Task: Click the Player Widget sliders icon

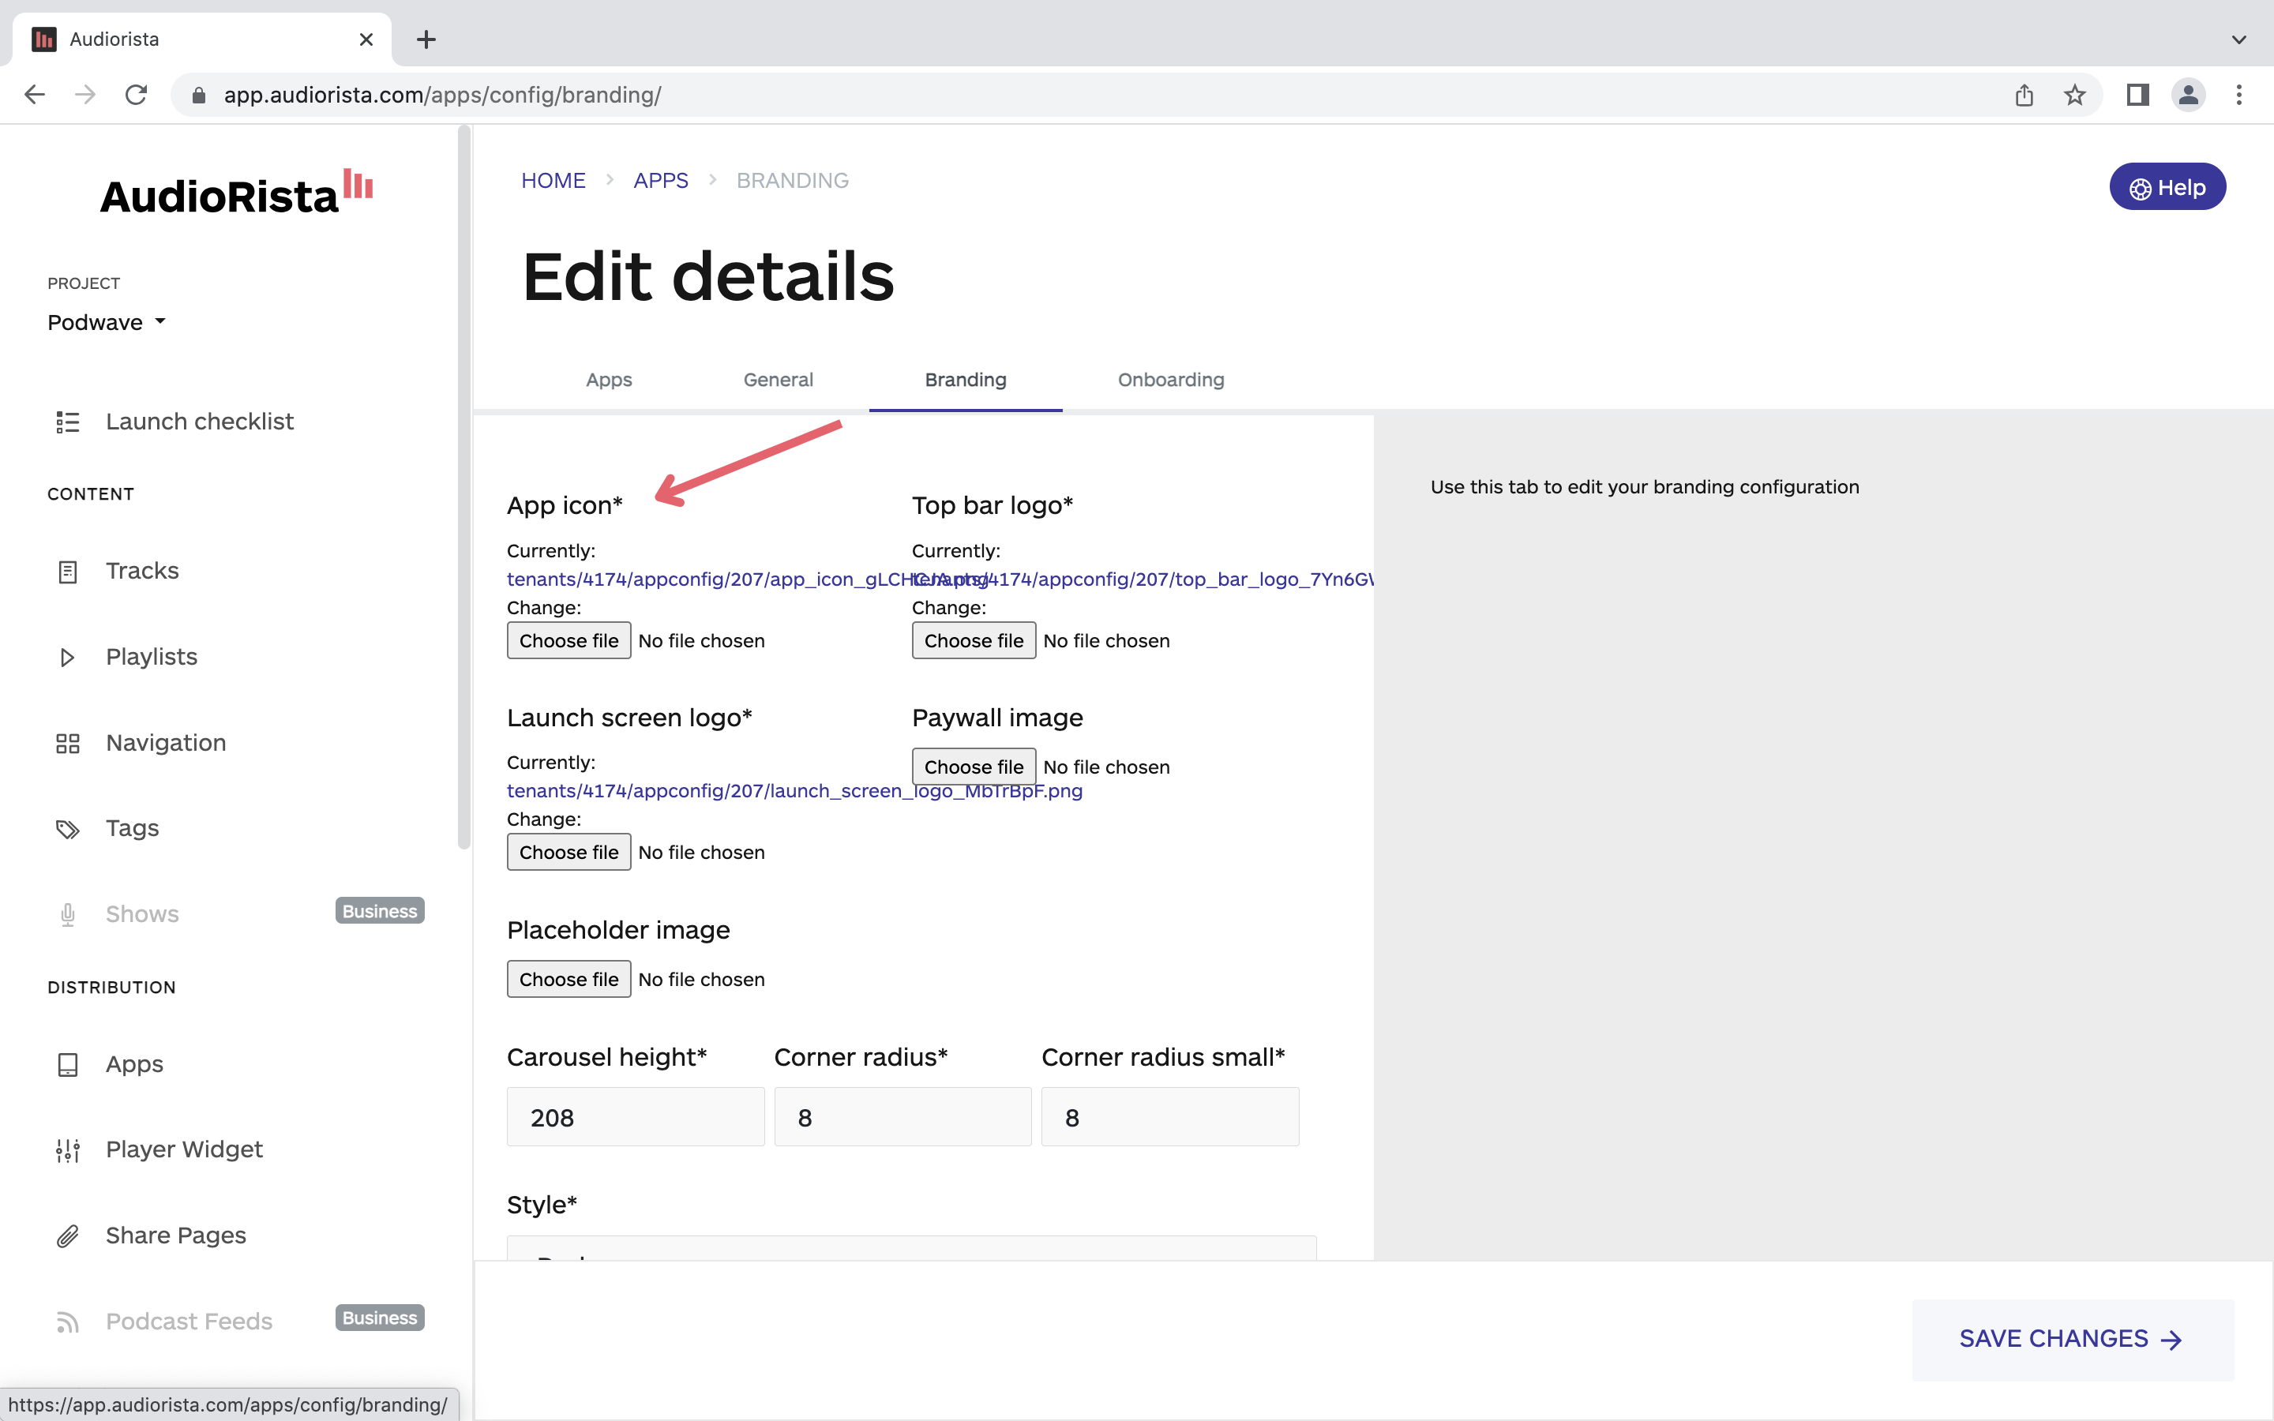Action: tap(68, 1150)
